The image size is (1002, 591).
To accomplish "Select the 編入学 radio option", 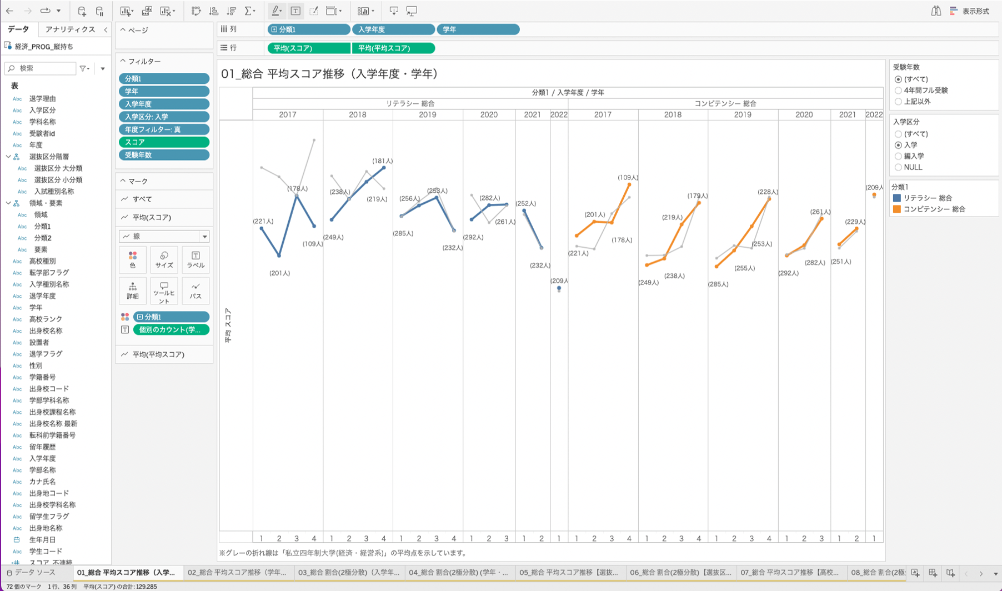I will click(x=898, y=156).
